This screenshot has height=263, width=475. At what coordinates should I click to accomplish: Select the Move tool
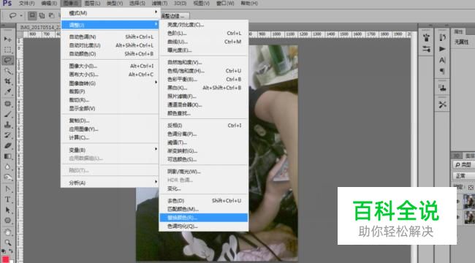[7, 39]
